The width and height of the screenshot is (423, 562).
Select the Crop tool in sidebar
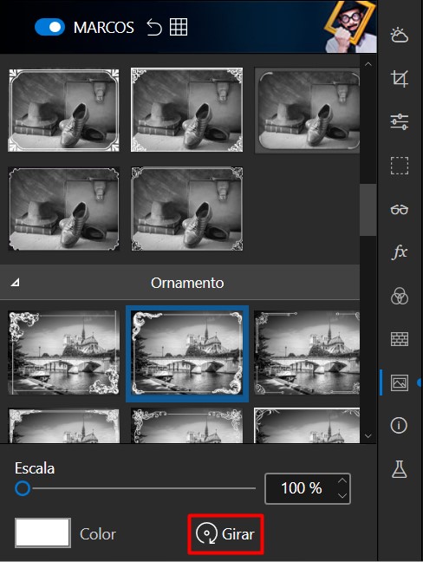click(x=399, y=79)
